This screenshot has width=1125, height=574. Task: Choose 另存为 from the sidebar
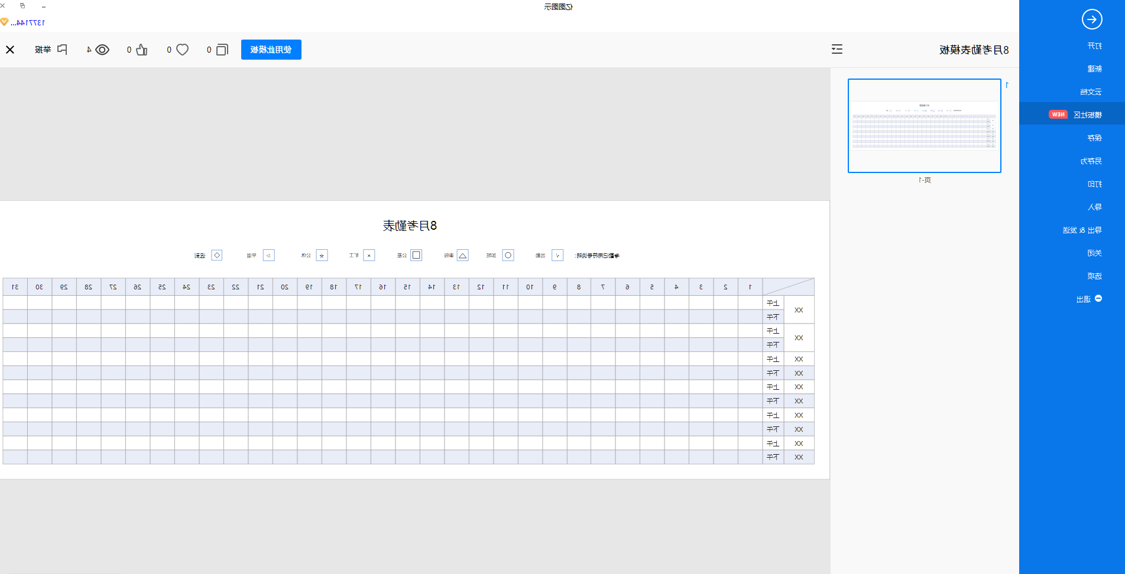pyautogui.click(x=1091, y=161)
